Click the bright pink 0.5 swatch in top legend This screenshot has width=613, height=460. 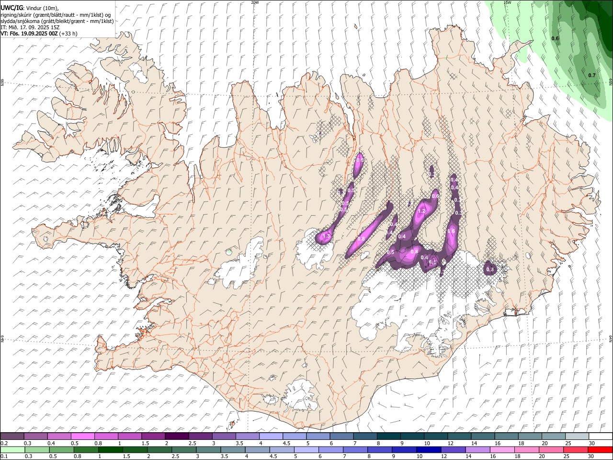[83, 437]
